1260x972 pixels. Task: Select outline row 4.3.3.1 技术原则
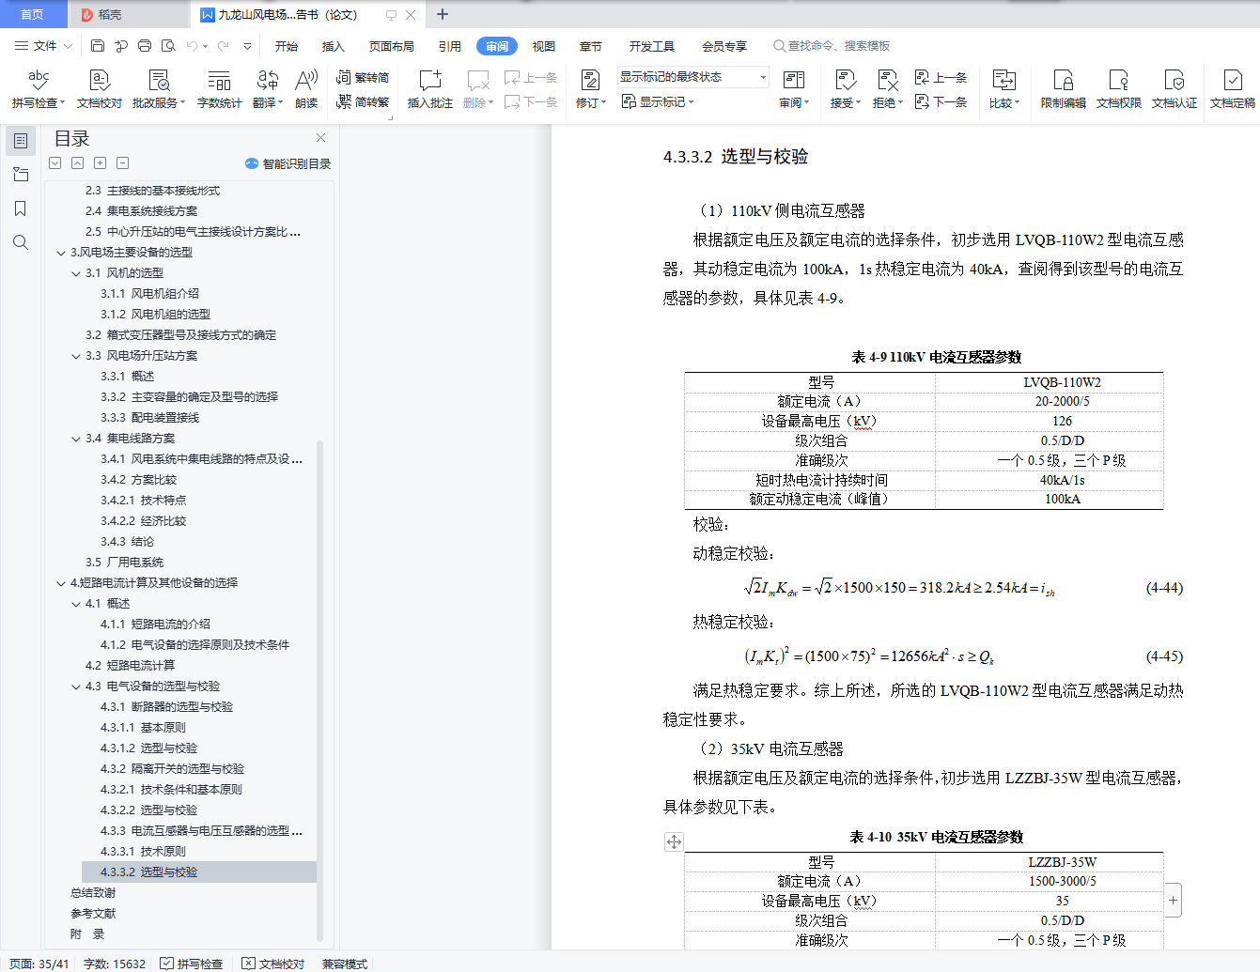(143, 852)
